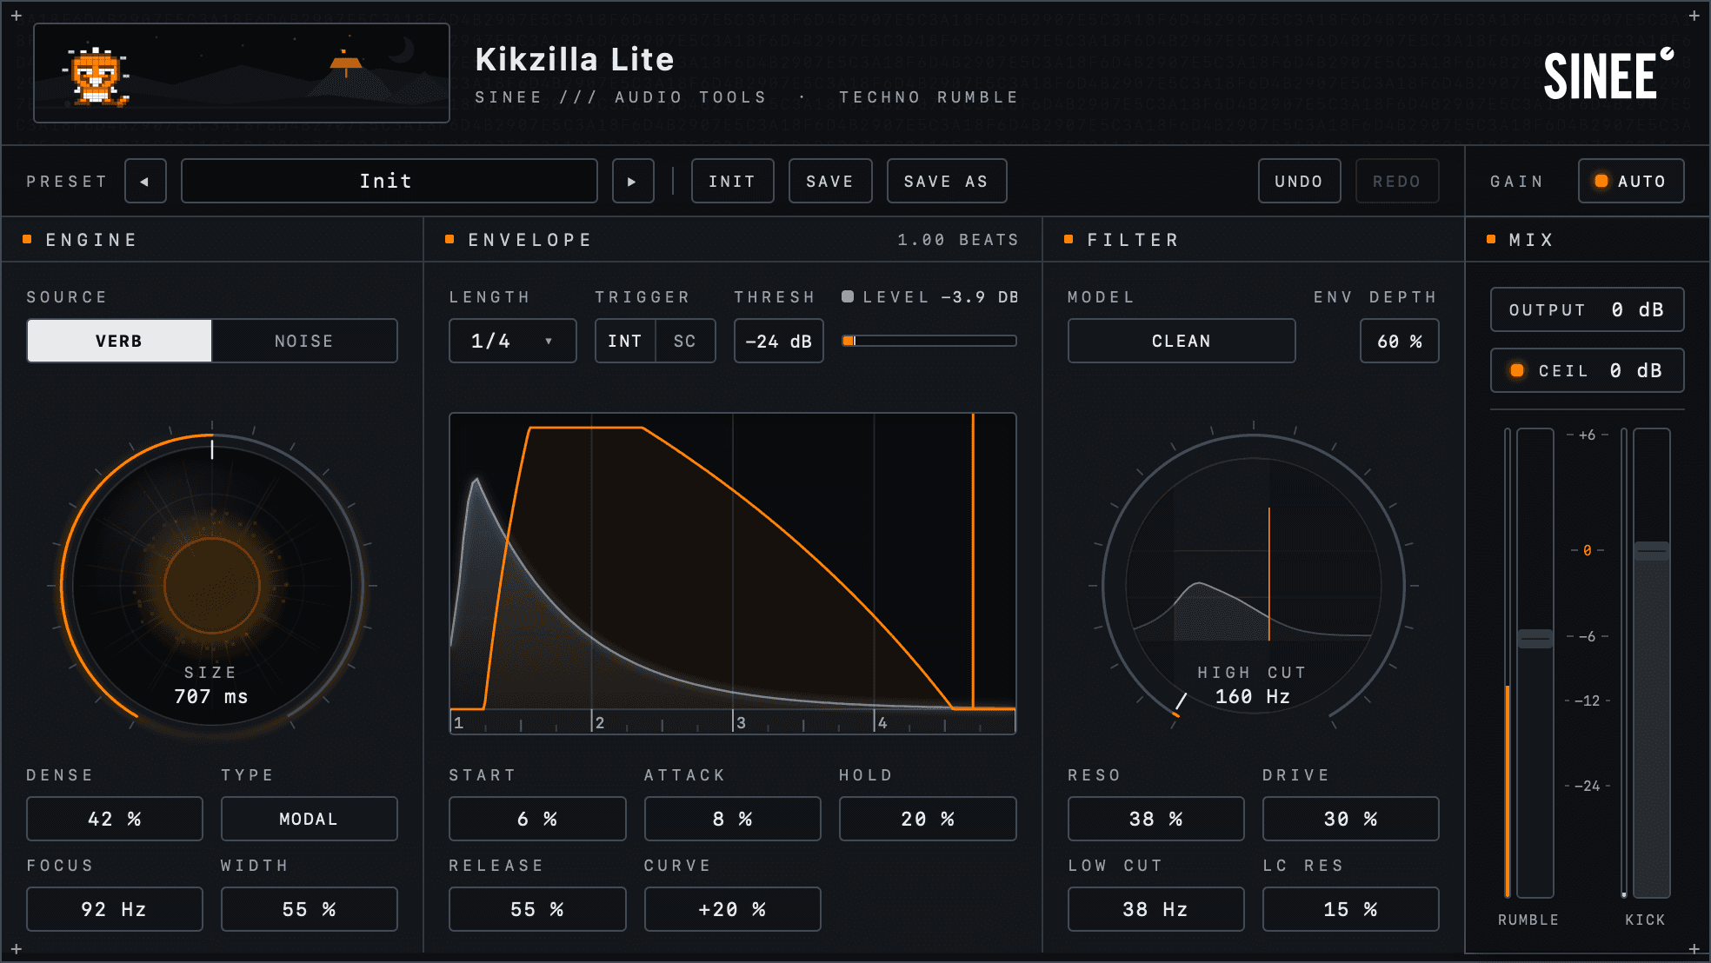Open the CLEAN filter model selector
The width and height of the screenshot is (1711, 963).
coord(1182,341)
